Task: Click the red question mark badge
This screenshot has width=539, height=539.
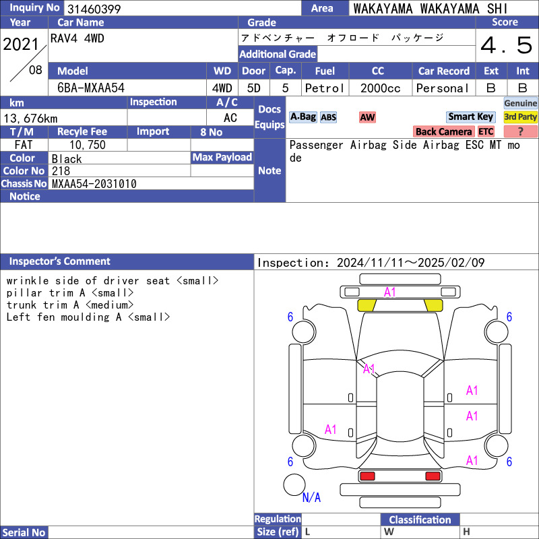Action: click(x=520, y=131)
